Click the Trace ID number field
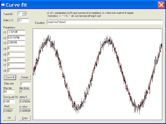Image resolution: width=166 pixels, height=124 pixels. (x=19, y=13)
